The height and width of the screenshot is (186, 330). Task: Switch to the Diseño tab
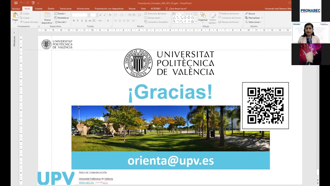tap(51, 9)
